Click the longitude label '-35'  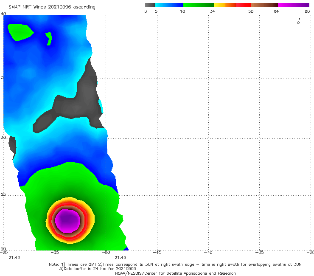point(260,252)
